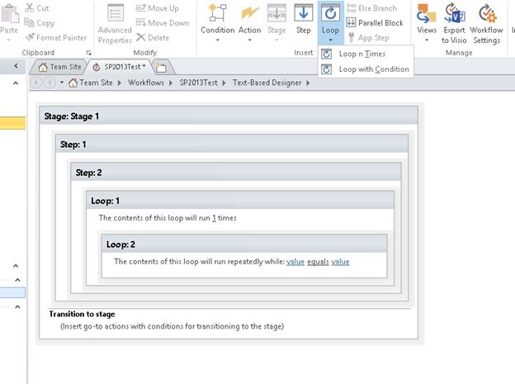Select the Loop: 1 header

click(x=240, y=201)
